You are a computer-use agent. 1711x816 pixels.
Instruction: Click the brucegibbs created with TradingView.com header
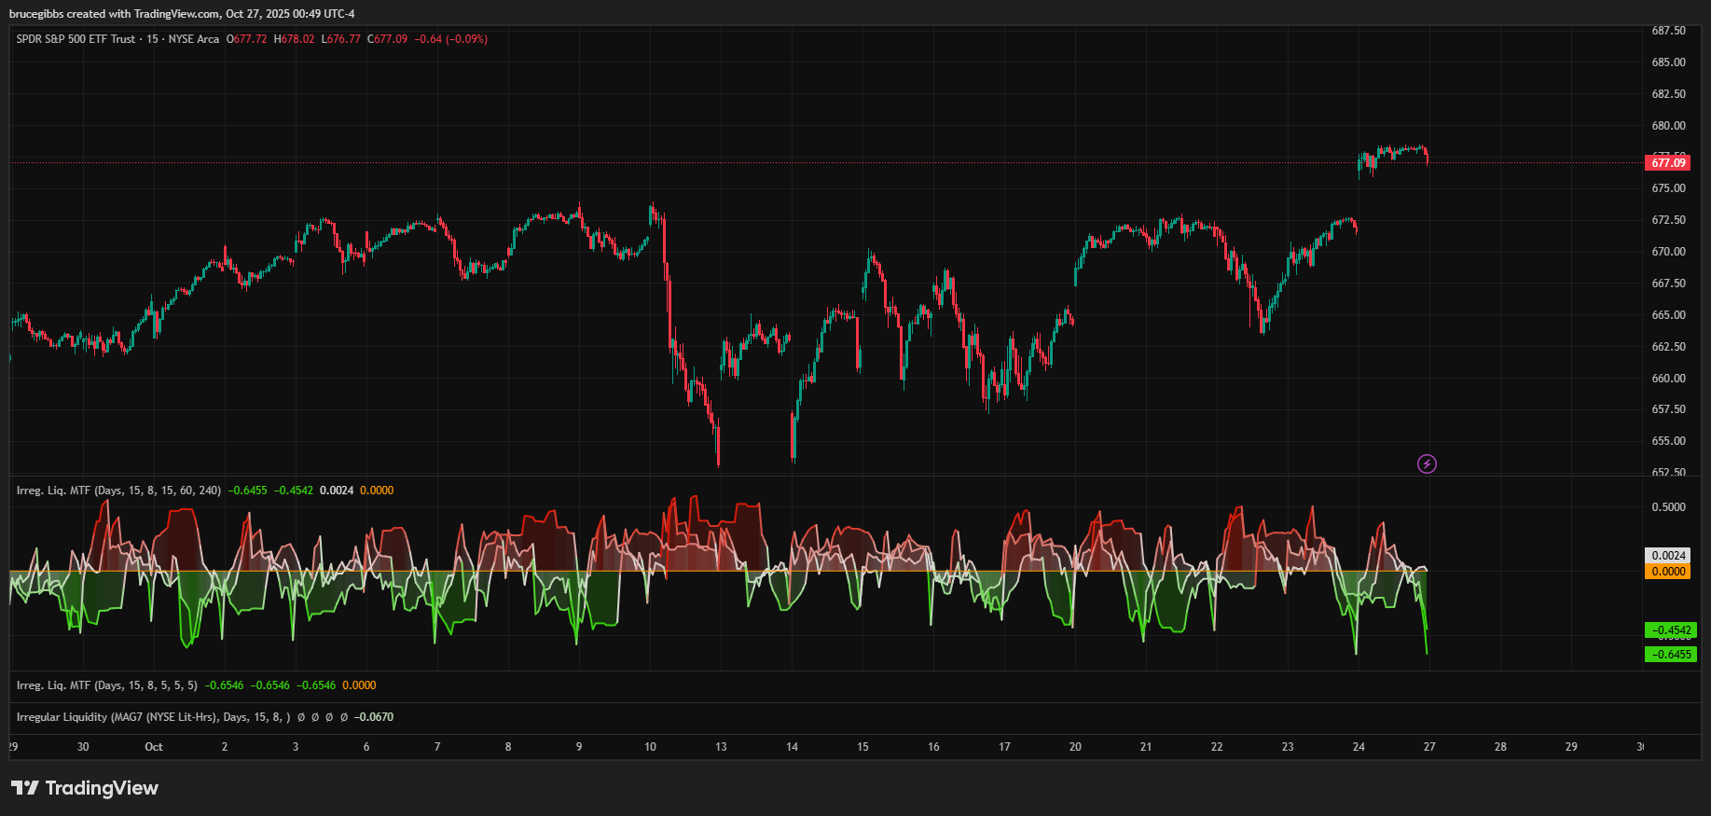coord(182,14)
